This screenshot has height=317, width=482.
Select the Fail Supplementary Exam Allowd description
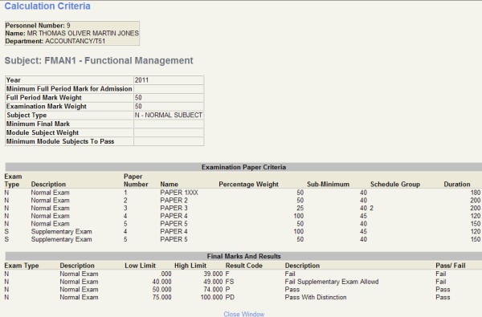click(331, 282)
